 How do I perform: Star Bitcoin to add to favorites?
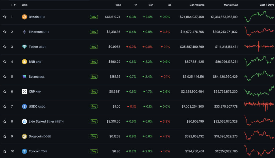[5, 17]
